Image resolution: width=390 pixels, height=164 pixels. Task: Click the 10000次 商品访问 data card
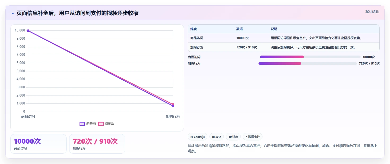[x=38, y=144]
